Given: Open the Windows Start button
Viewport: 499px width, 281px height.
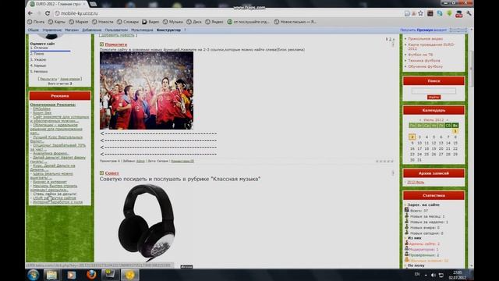Looking at the screenshot, I should click(33, 275).
